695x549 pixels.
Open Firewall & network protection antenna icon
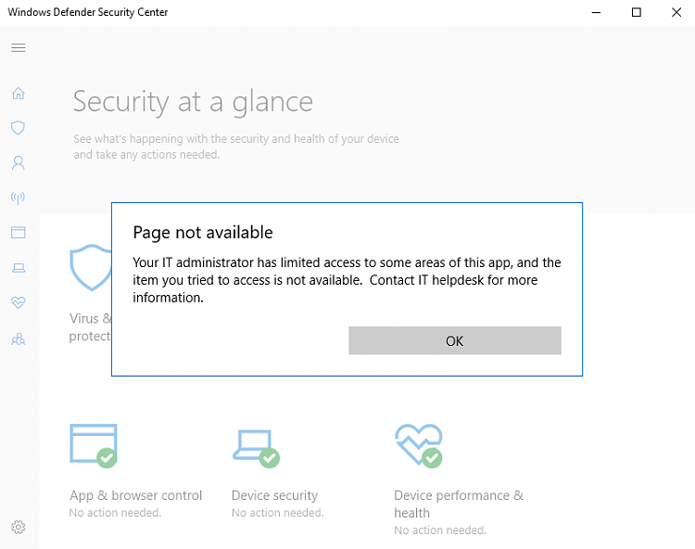coord(19,198)
